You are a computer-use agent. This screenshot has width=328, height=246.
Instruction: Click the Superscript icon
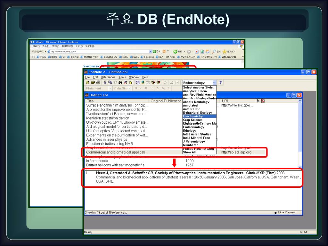pyautogui.click(x=158, y=88)
